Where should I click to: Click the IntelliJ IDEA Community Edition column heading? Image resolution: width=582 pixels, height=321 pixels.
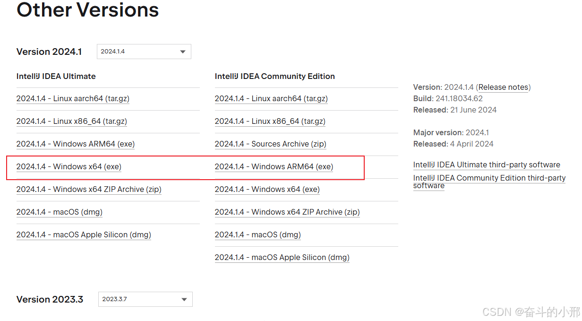tap(275, 76)
